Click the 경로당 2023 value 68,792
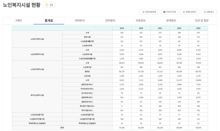Screen dimensions: 220x131 coord(198,72)
